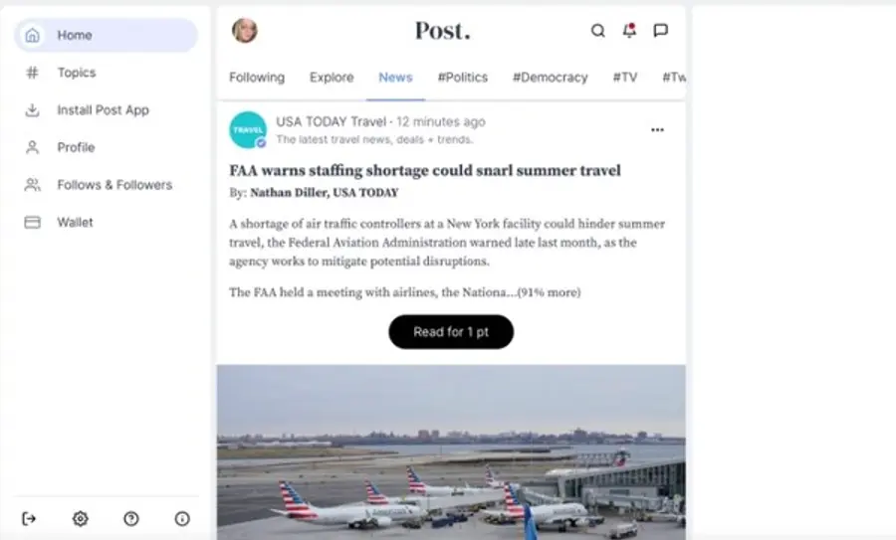The image size is (896, 540).
Task: Open Follows & Followers page
Action: 113,185
